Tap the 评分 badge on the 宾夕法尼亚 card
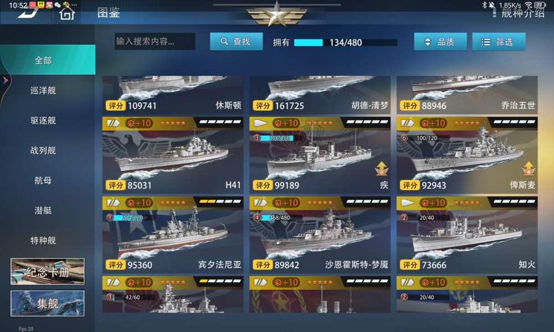Screen dimensions: 554x332 pyautogui.click(x=115, y=265)
